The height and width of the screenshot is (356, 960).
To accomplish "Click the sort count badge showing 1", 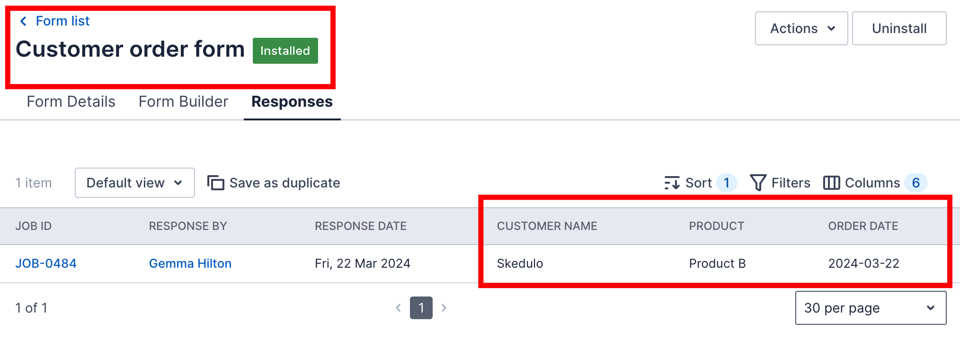I will 726,183.
